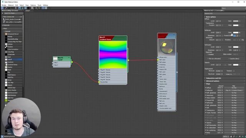The height and width of the screenshot is (138, 246).
Task: Toggle the Bump map checkbox in Maps
Action: point(205,133)
